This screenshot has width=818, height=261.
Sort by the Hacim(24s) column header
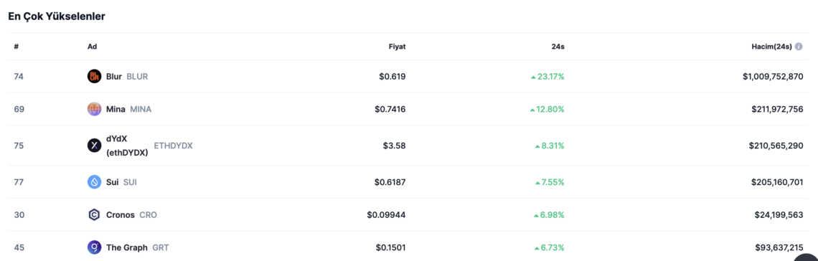(x=771, y=47)
